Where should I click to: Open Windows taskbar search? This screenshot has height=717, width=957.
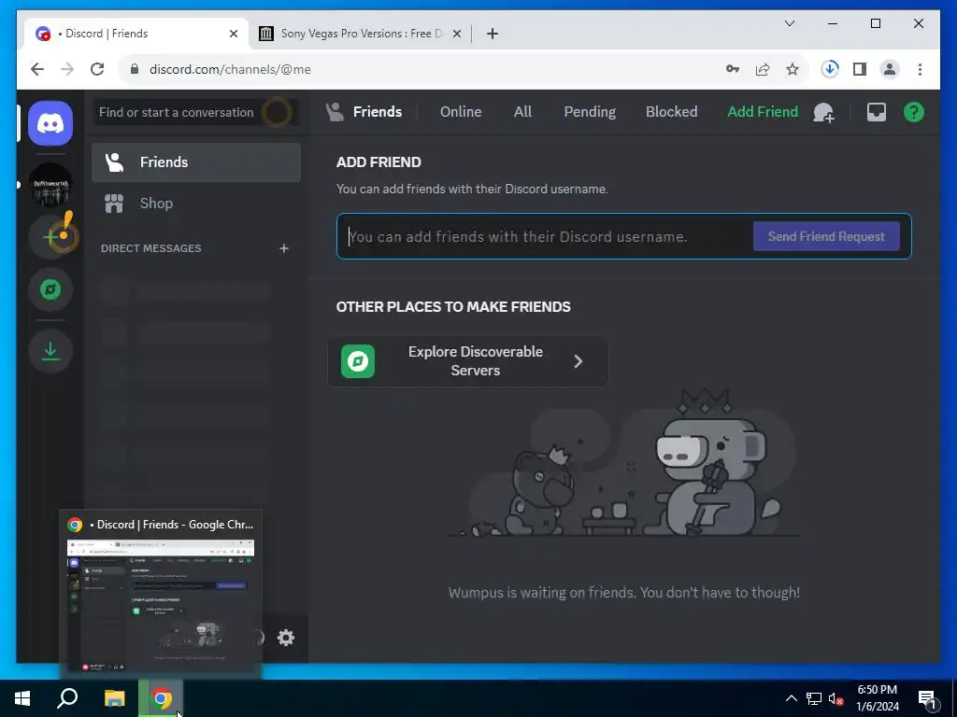tap(67, 698)
